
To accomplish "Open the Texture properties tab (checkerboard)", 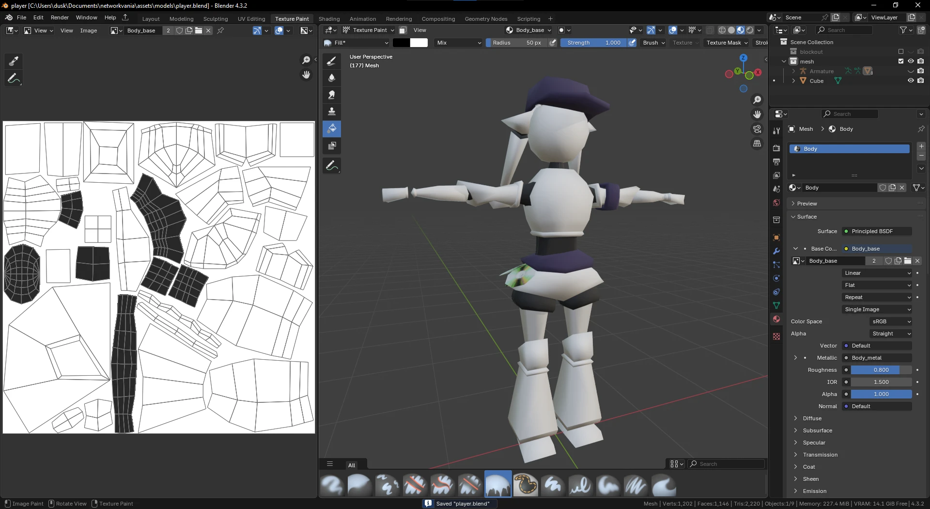I will (x=776, y=336).
